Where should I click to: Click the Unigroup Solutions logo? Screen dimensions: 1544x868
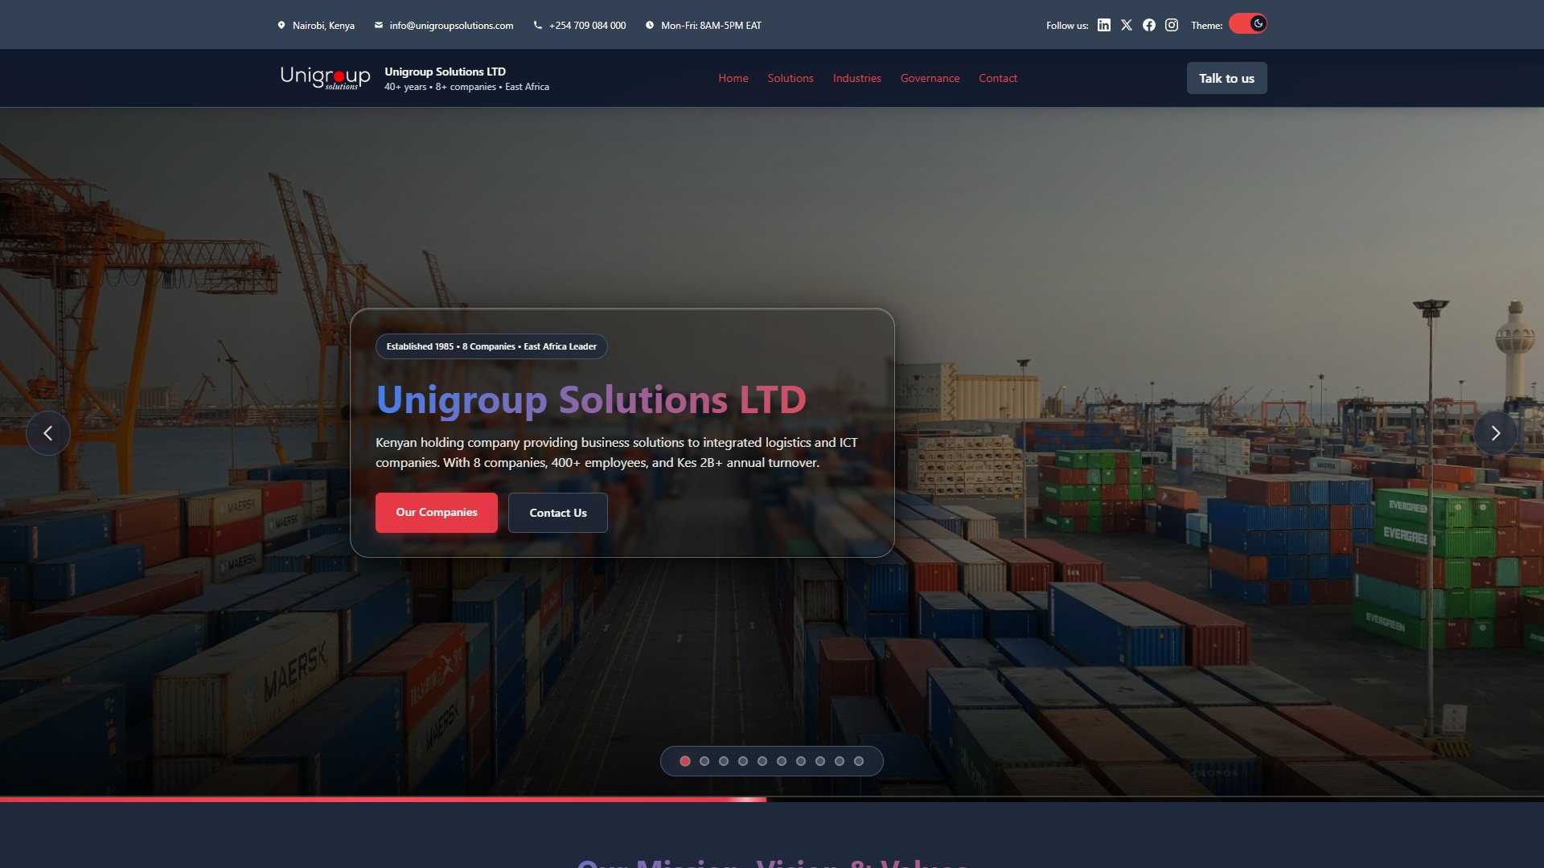325,77
